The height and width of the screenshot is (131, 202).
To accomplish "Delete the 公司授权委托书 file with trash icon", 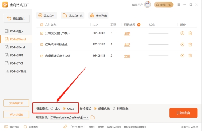I will [x=190, y=33].
